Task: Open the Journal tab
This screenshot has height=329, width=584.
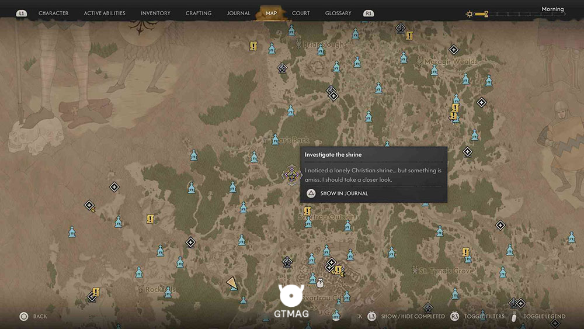Action: coord(238,13)
